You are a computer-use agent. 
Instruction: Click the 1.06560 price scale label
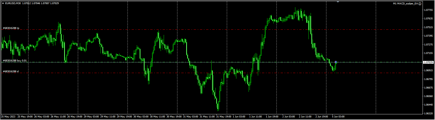coord(428,96)
